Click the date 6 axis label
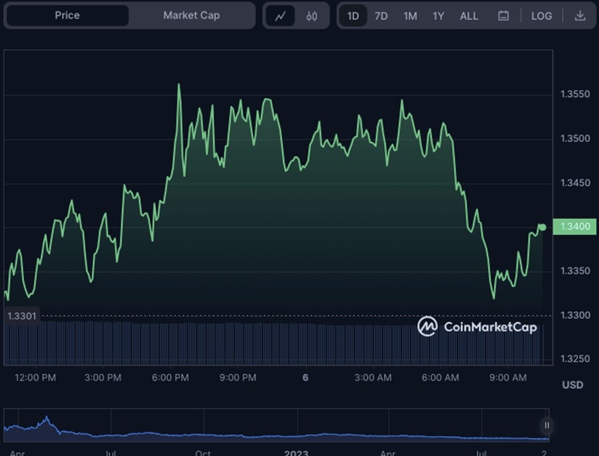599x456 pixels. tap(305, 378)
